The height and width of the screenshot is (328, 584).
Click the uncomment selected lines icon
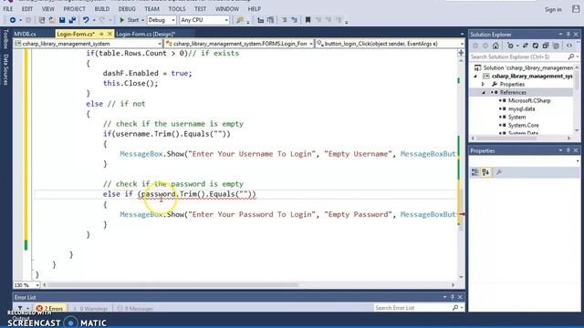pyautogui.click(x=271, y=20)
